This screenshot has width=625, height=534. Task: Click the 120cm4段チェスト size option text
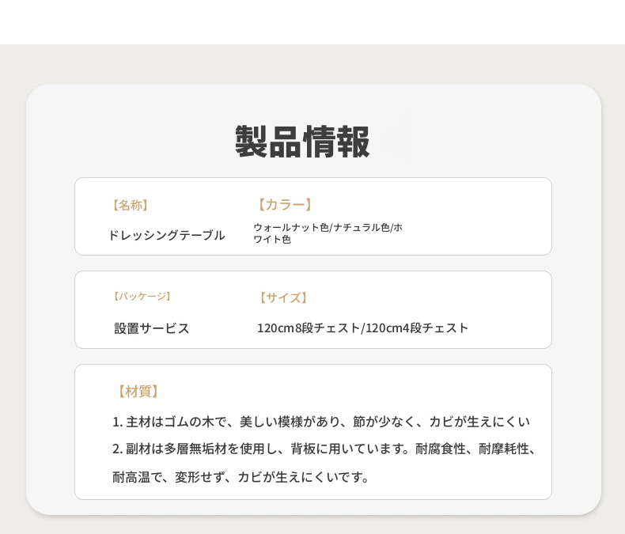coord(416,328)
